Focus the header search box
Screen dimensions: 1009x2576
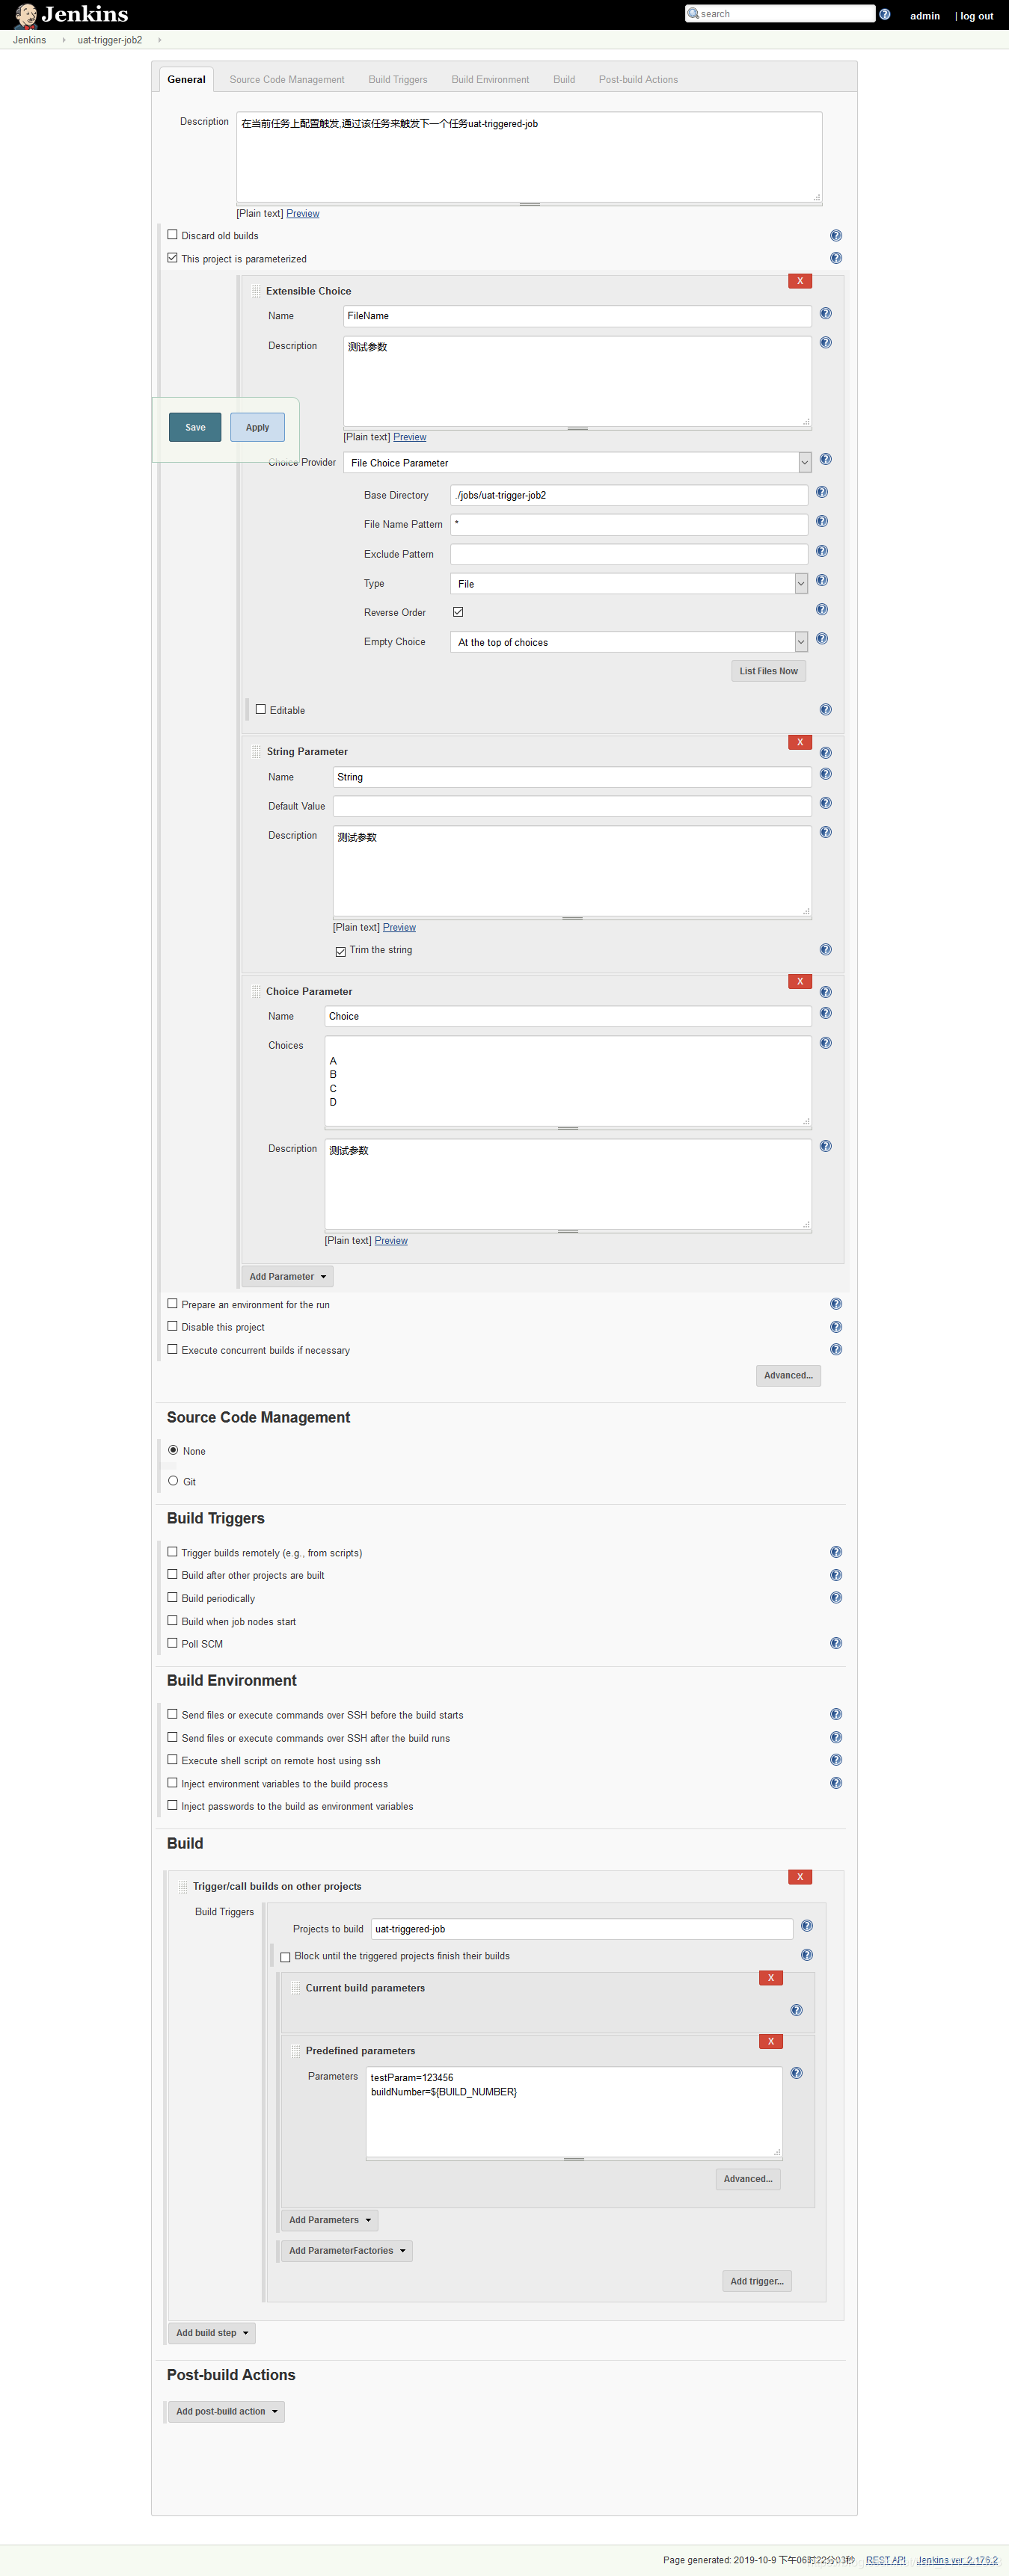780,13
